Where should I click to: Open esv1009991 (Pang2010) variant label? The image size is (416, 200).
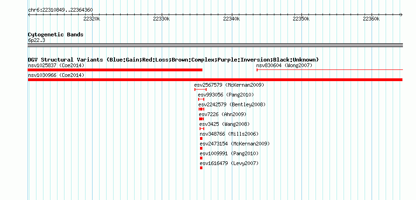(229, 153)
